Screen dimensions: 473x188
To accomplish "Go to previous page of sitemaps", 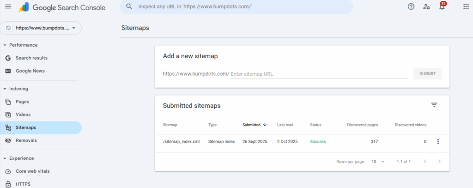I will [424, 162].
